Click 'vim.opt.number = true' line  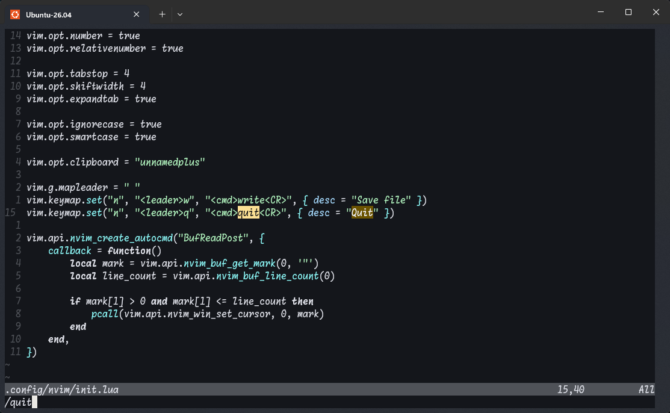click(x=83, y=36)
